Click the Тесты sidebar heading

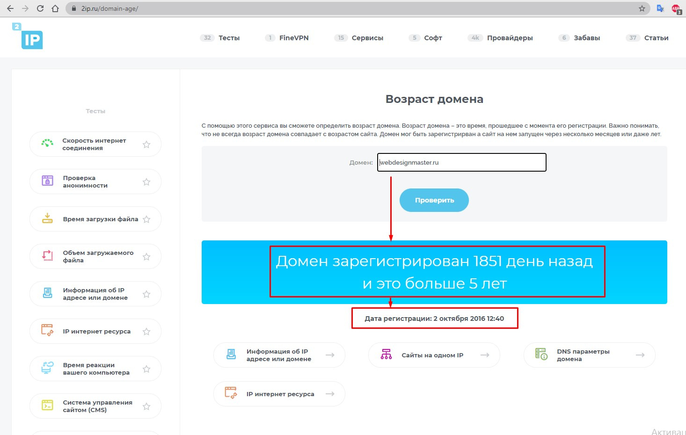coord(95,111)
